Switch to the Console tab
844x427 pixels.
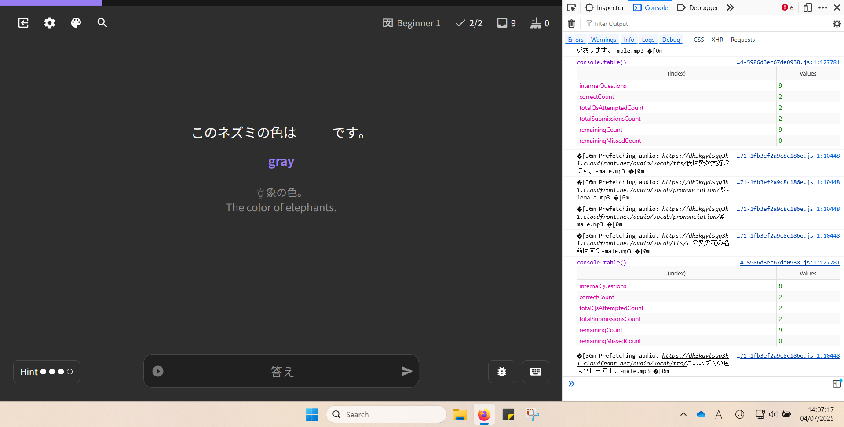coord(651,7)
